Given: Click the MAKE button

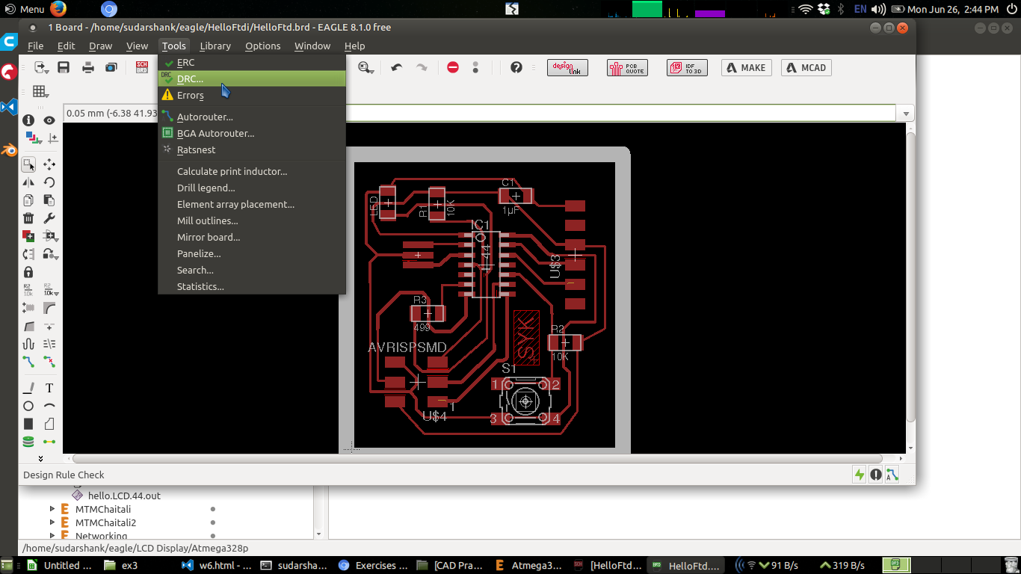Looking at the screenshot, I should pyautogui.click(x=746, y=67).
